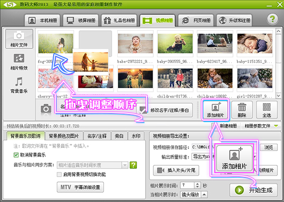Toggle the 取消背景音乐 checkbox
Image resolution: width=284 pixels, height=202 pixels.
16,155
